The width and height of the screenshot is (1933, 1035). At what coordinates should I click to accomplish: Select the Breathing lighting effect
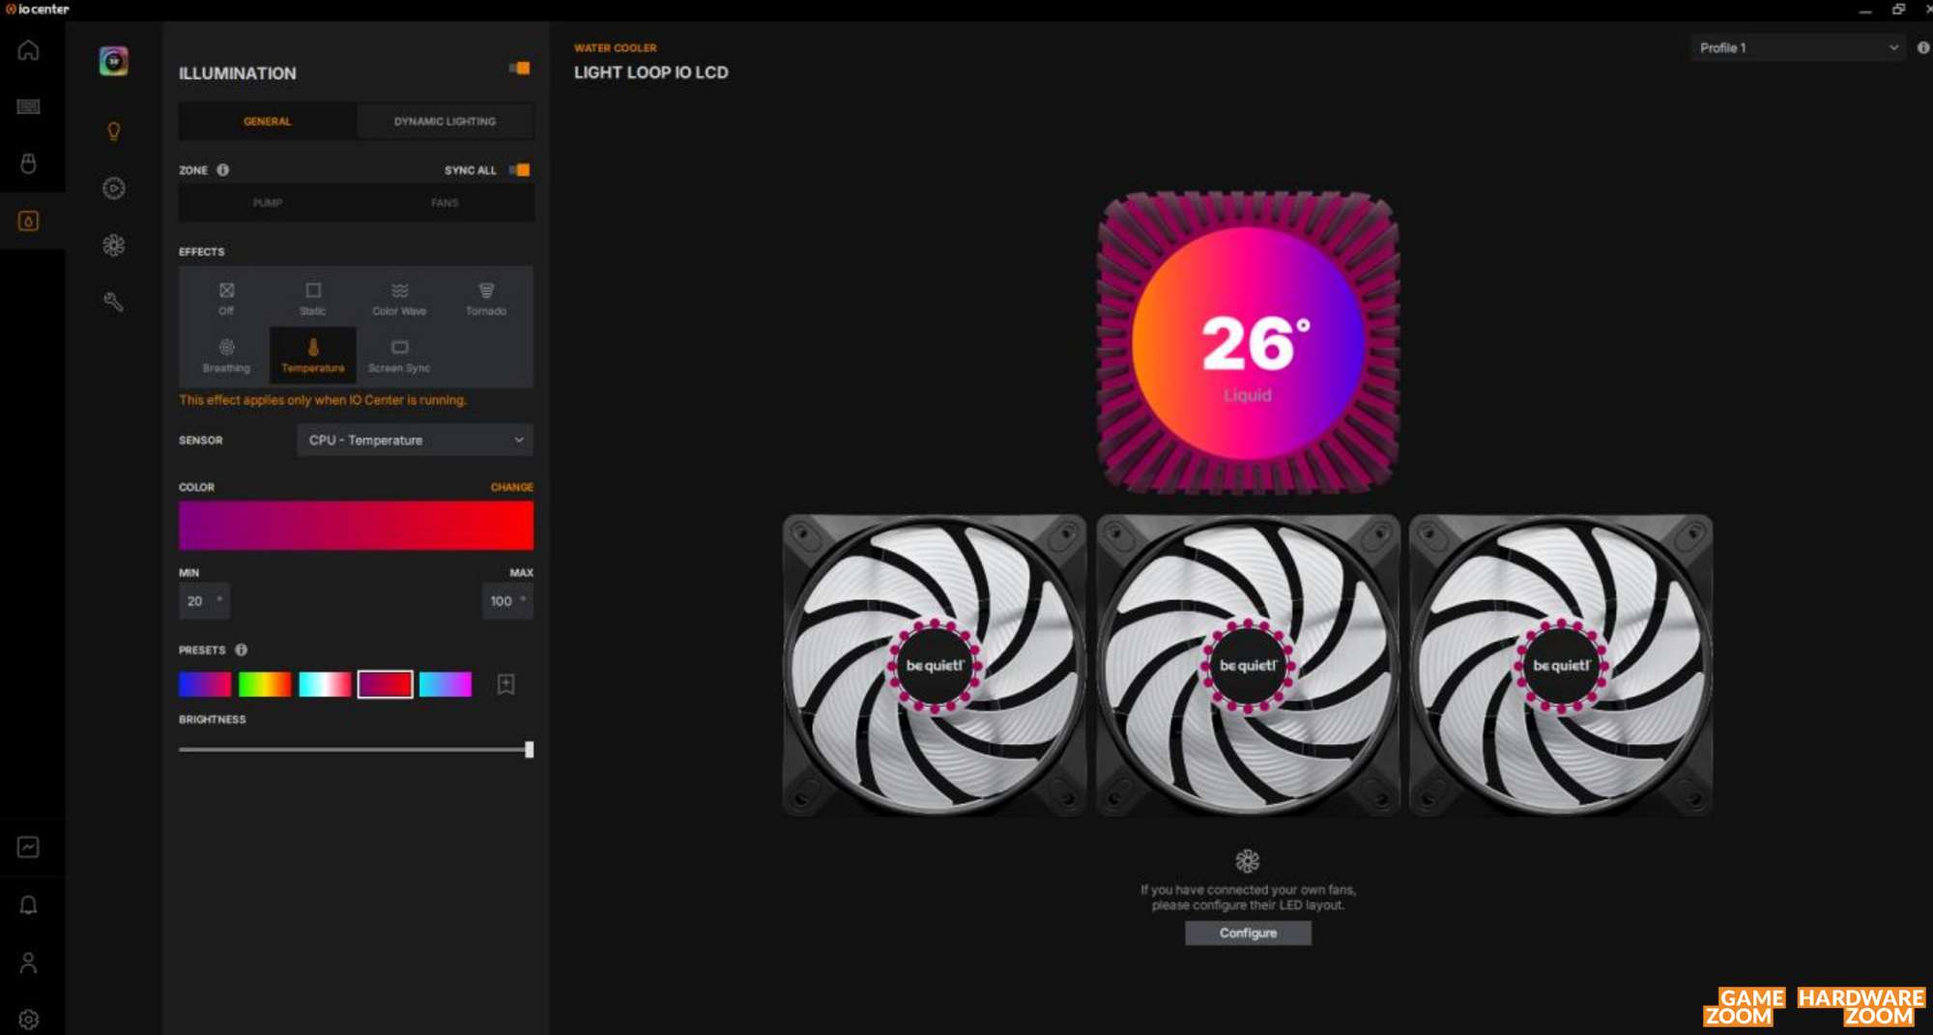(226, 356)
